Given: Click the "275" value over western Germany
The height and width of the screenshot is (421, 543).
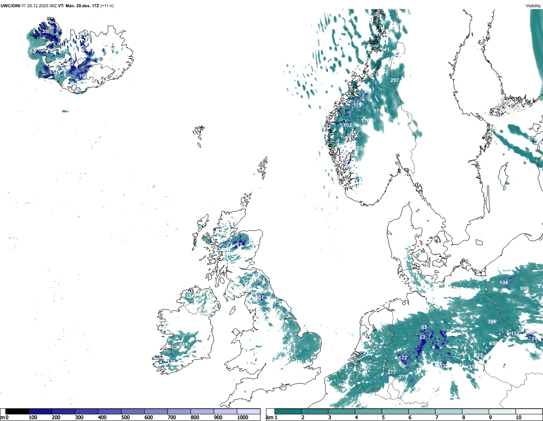Looking at the screenshot, I should coord(403,377).
